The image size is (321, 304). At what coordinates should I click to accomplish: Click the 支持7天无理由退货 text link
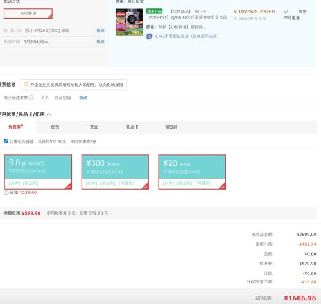[x=186, y=36]
